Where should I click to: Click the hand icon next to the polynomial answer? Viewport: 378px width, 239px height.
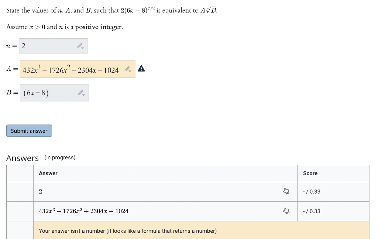coord(286,211)
